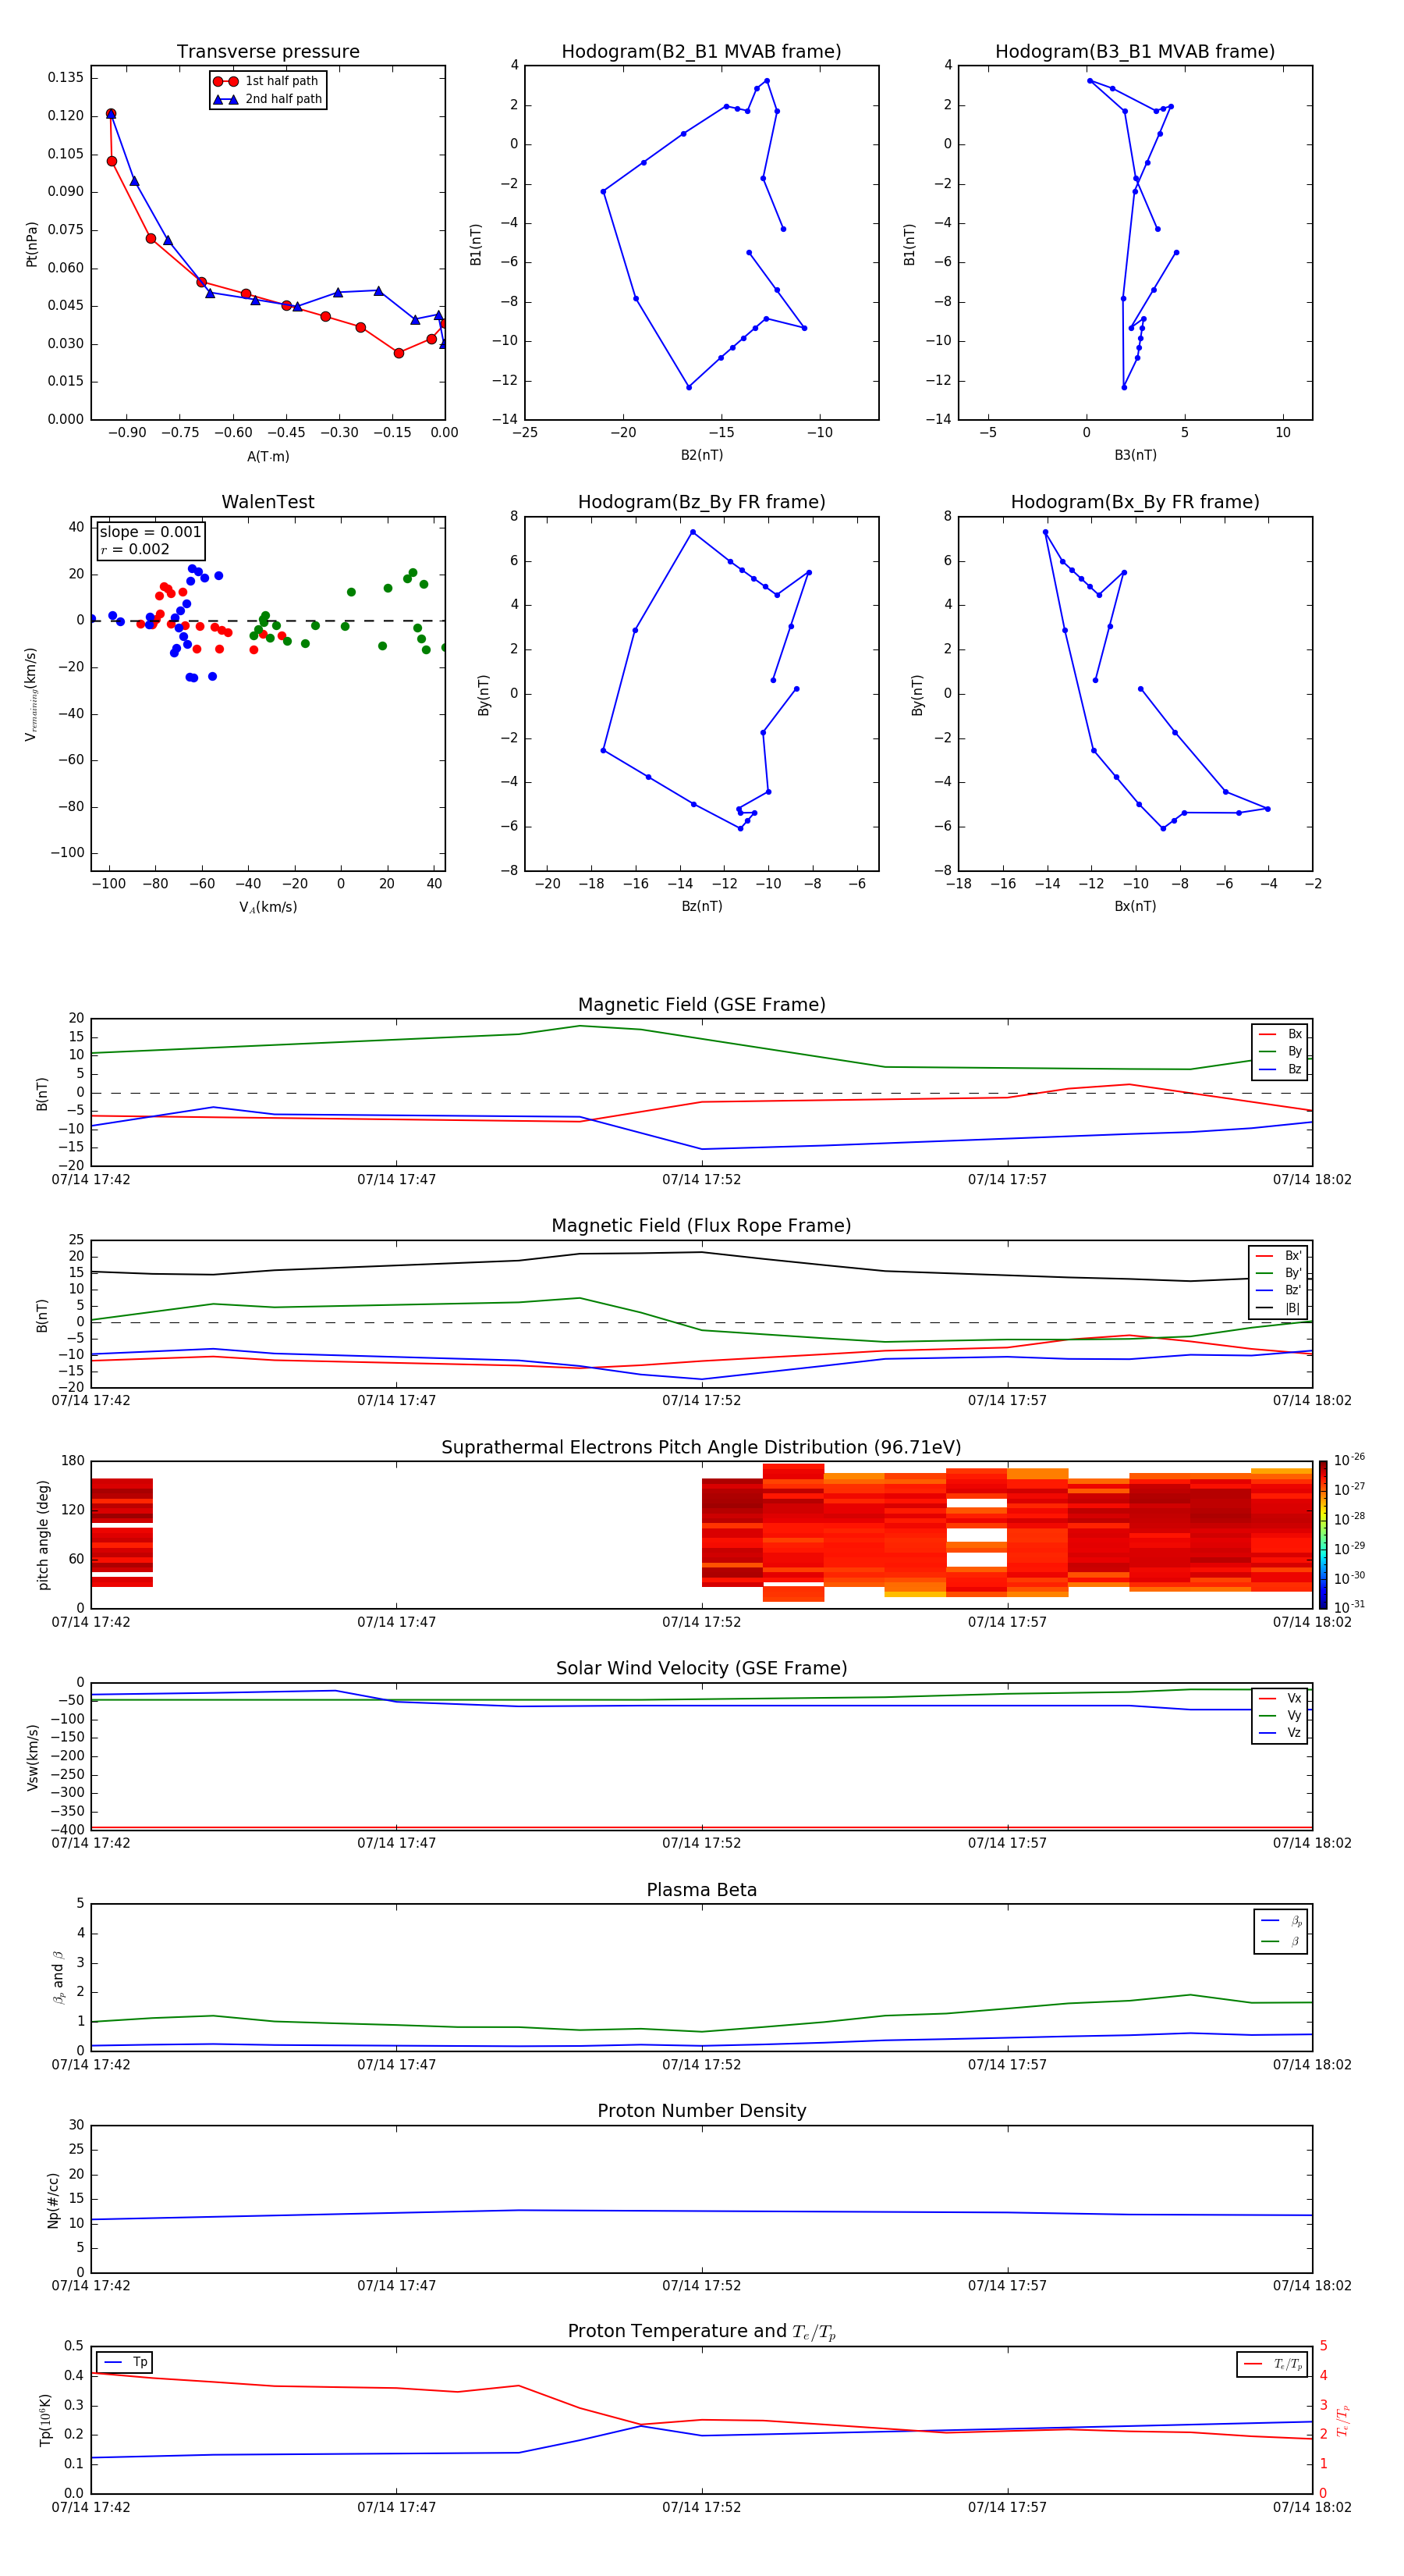Click the "Plasma Beta" plot title
1404x2576 pixels.
(701, 1890)
